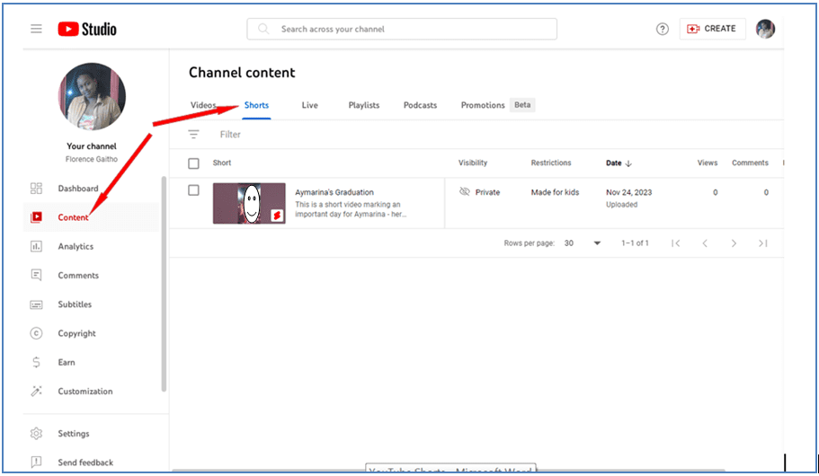Go to the first page
819x476 pixels.
pyautogui.click(x=675, y=243)
